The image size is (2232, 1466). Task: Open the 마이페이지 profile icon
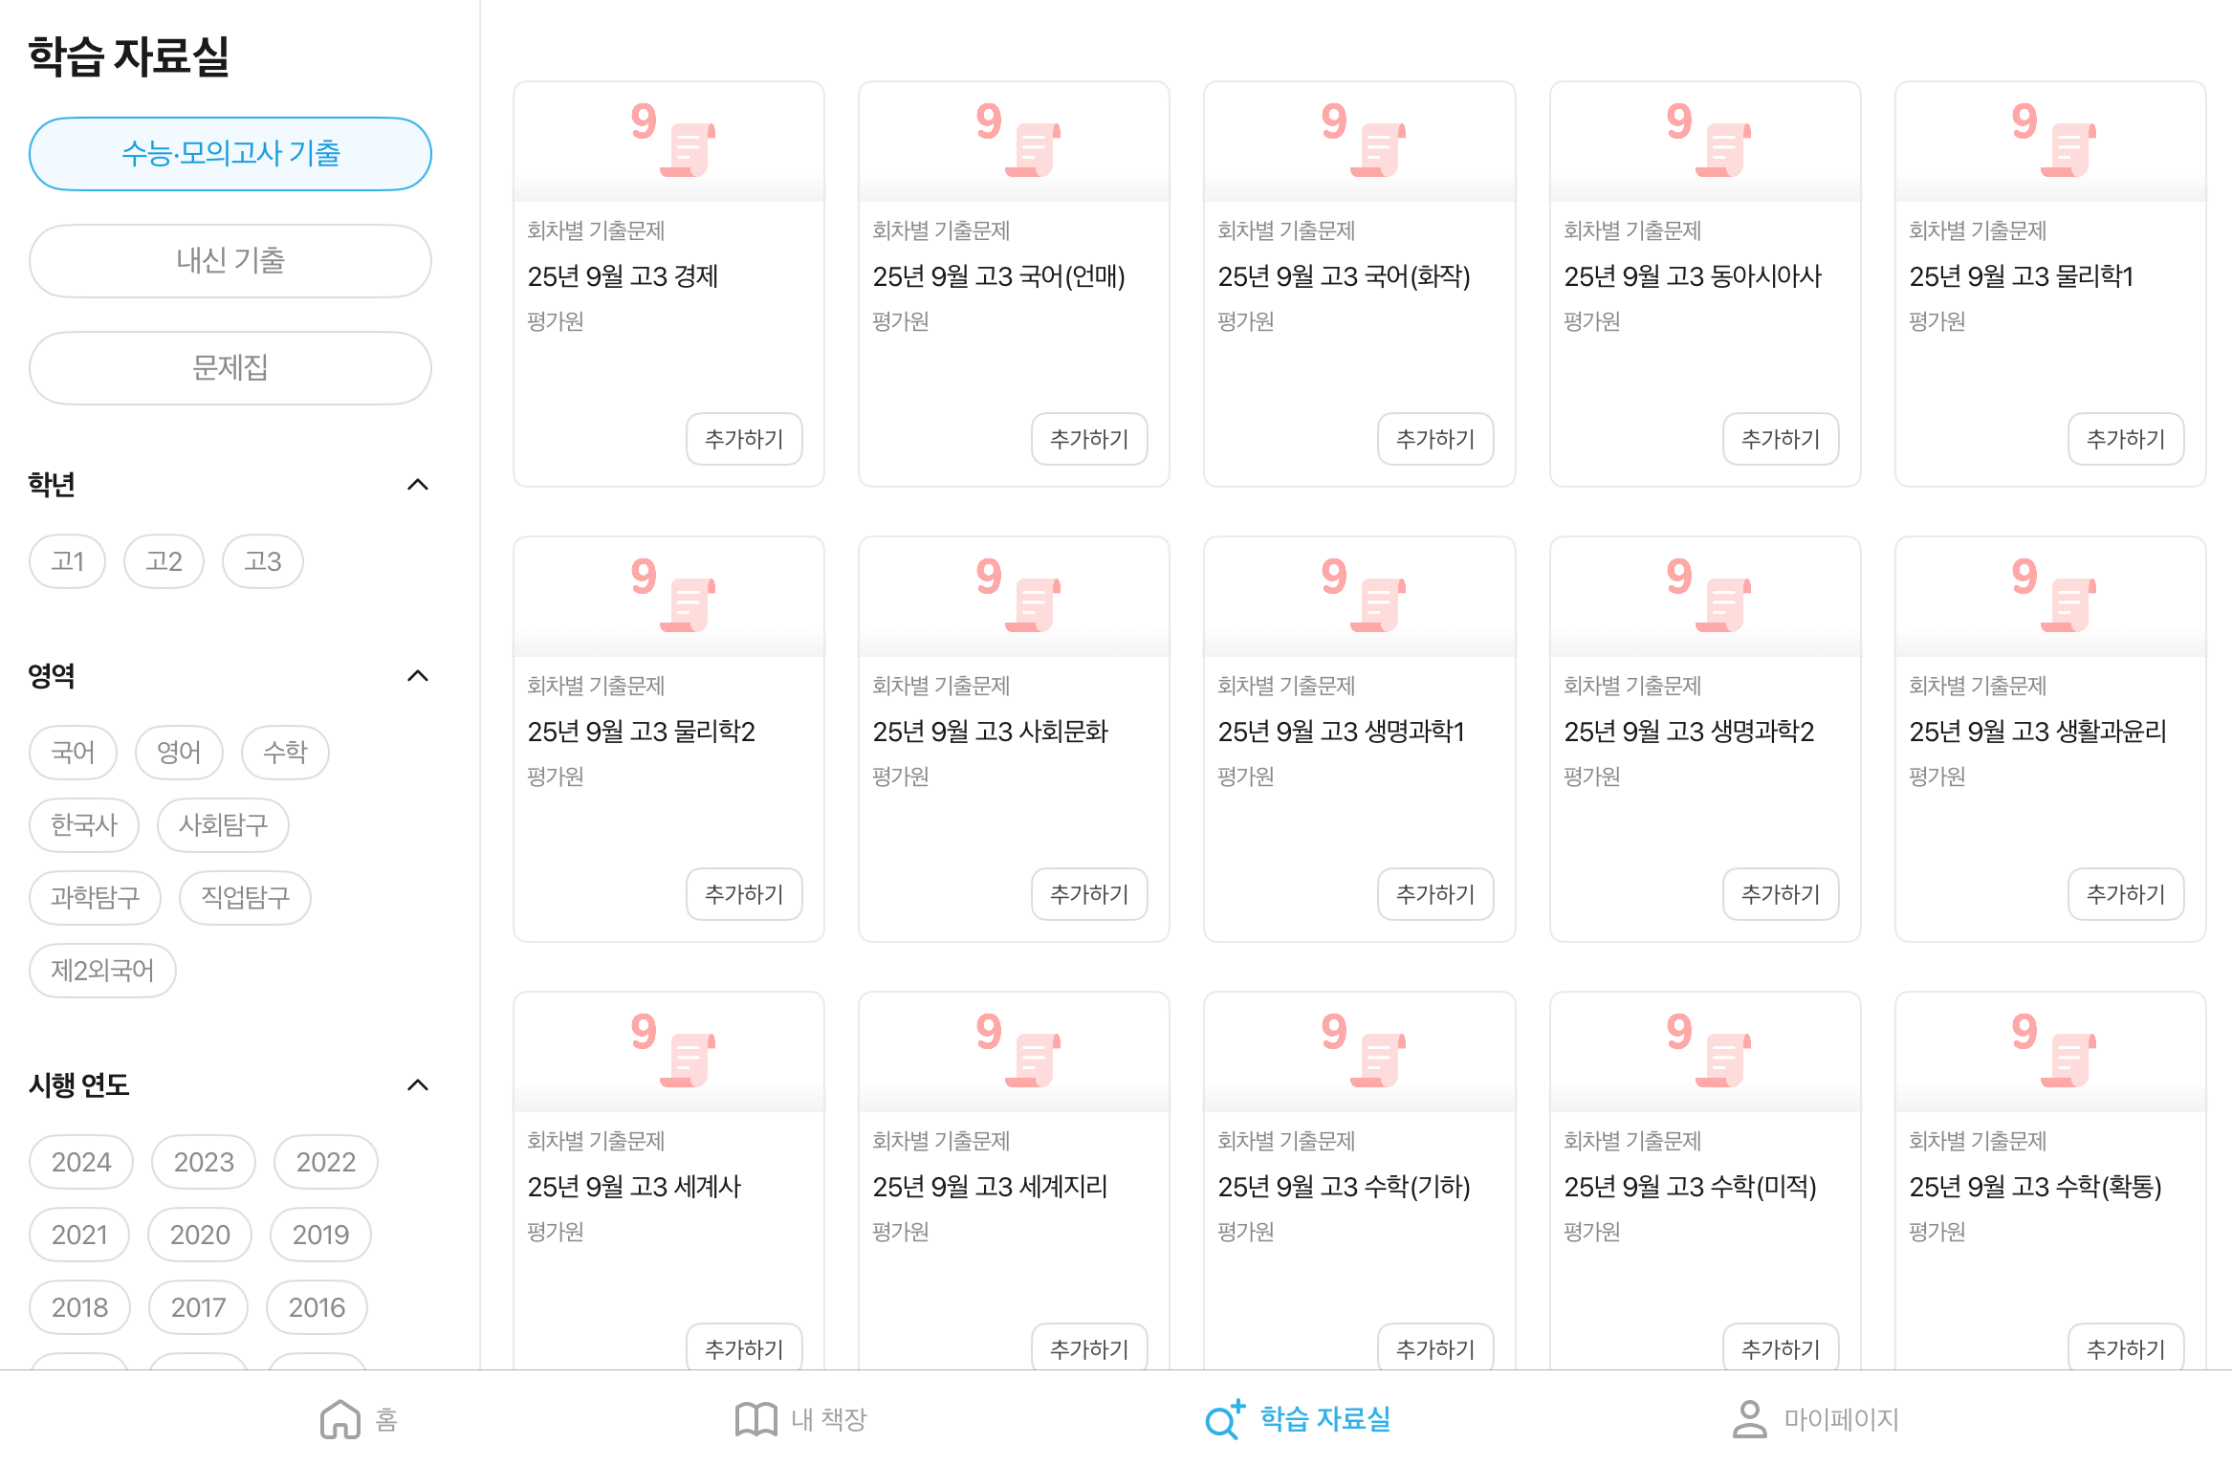pos(1749,1419)
